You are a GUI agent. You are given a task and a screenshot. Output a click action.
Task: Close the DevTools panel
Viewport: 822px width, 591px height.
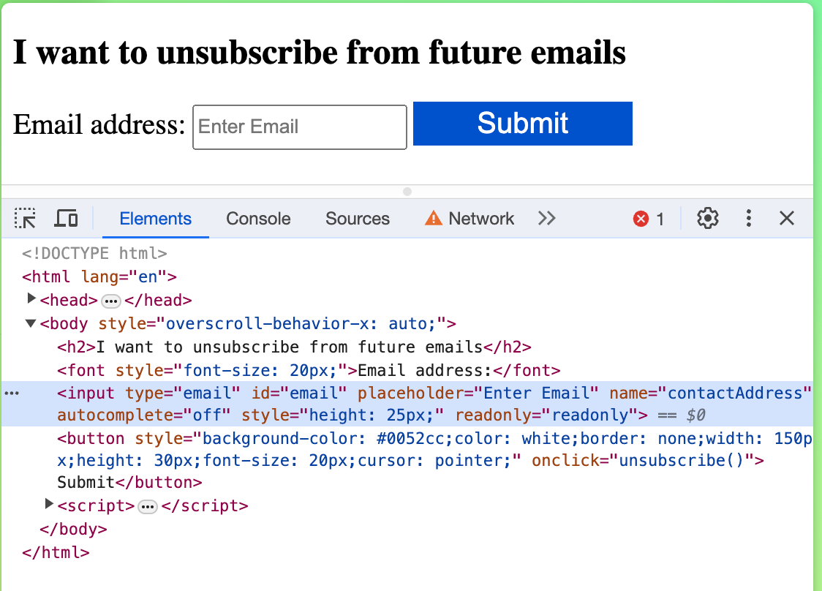786,218
